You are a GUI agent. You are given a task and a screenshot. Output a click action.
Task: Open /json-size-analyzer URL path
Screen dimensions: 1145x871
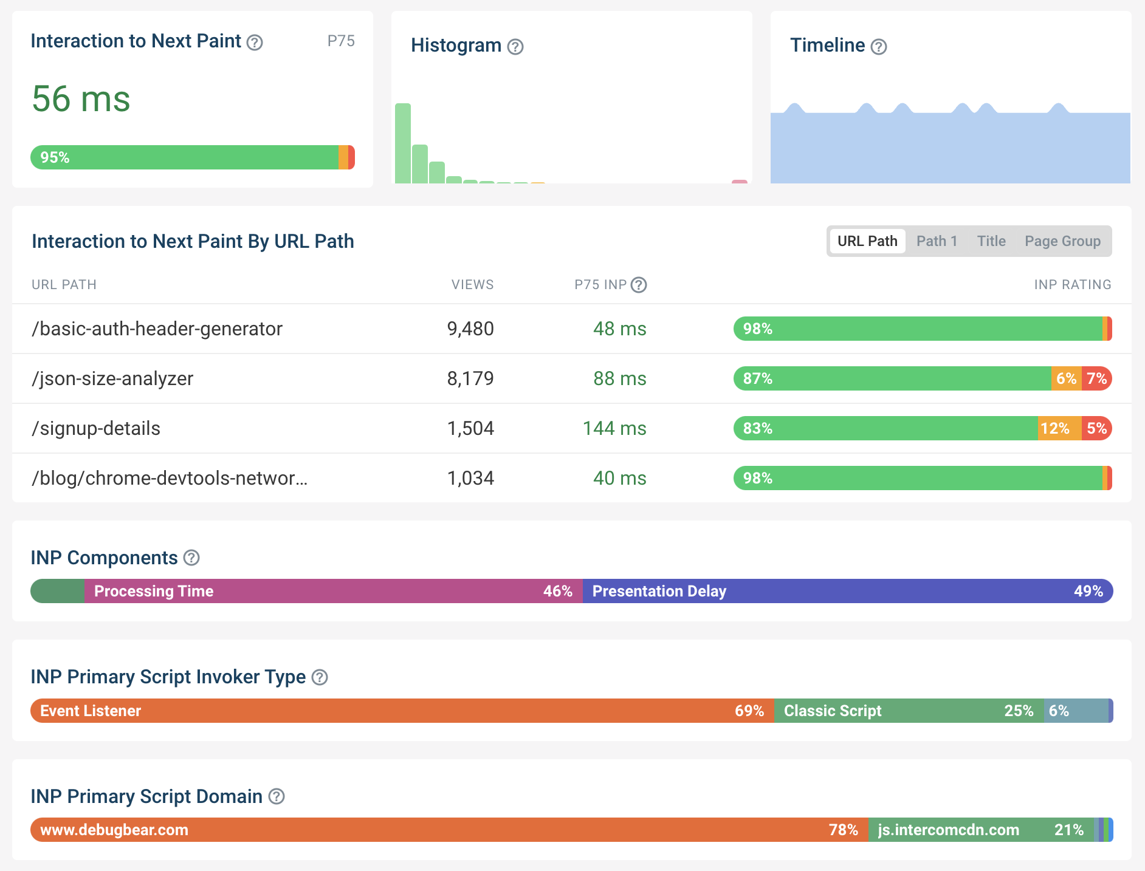112,378
